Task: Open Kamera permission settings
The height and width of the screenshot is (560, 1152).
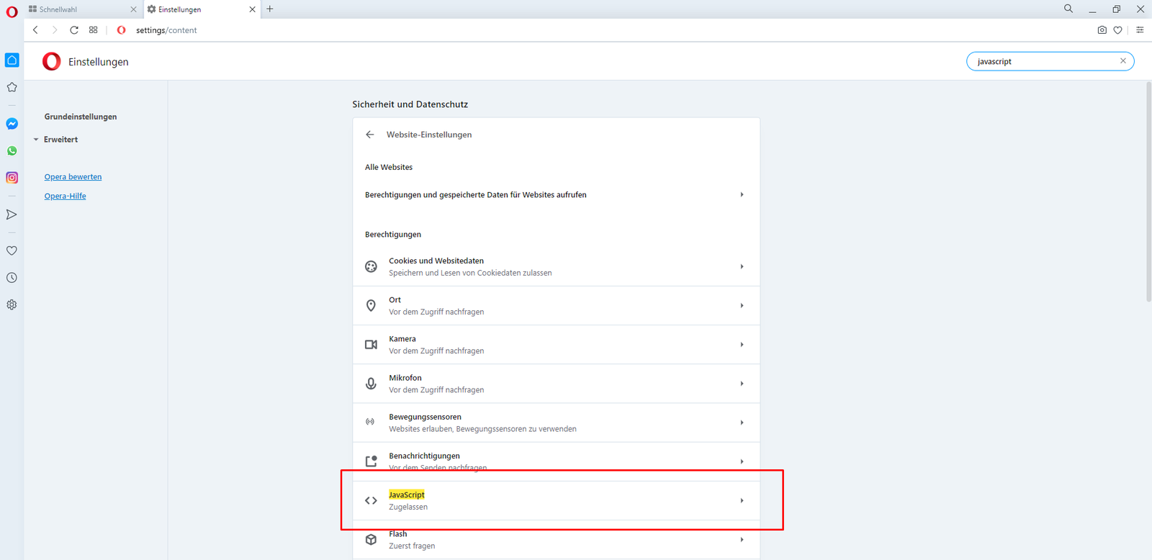Action: point(555,345)
